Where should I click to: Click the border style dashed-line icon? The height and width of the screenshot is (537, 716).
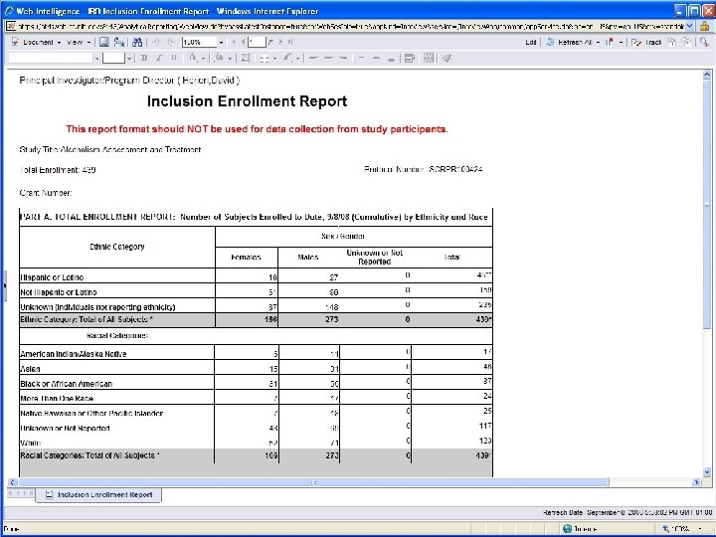[264, 58]
